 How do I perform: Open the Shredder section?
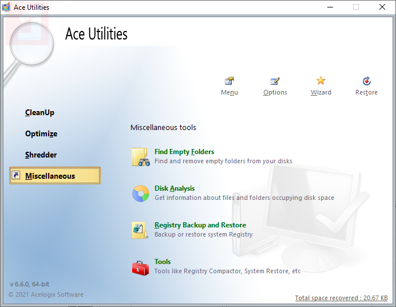coord(41,155)
